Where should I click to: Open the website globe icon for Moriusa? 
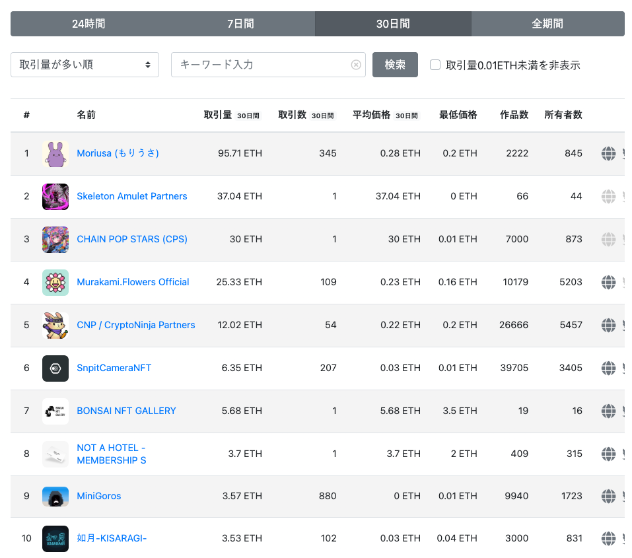coord(608,153)
